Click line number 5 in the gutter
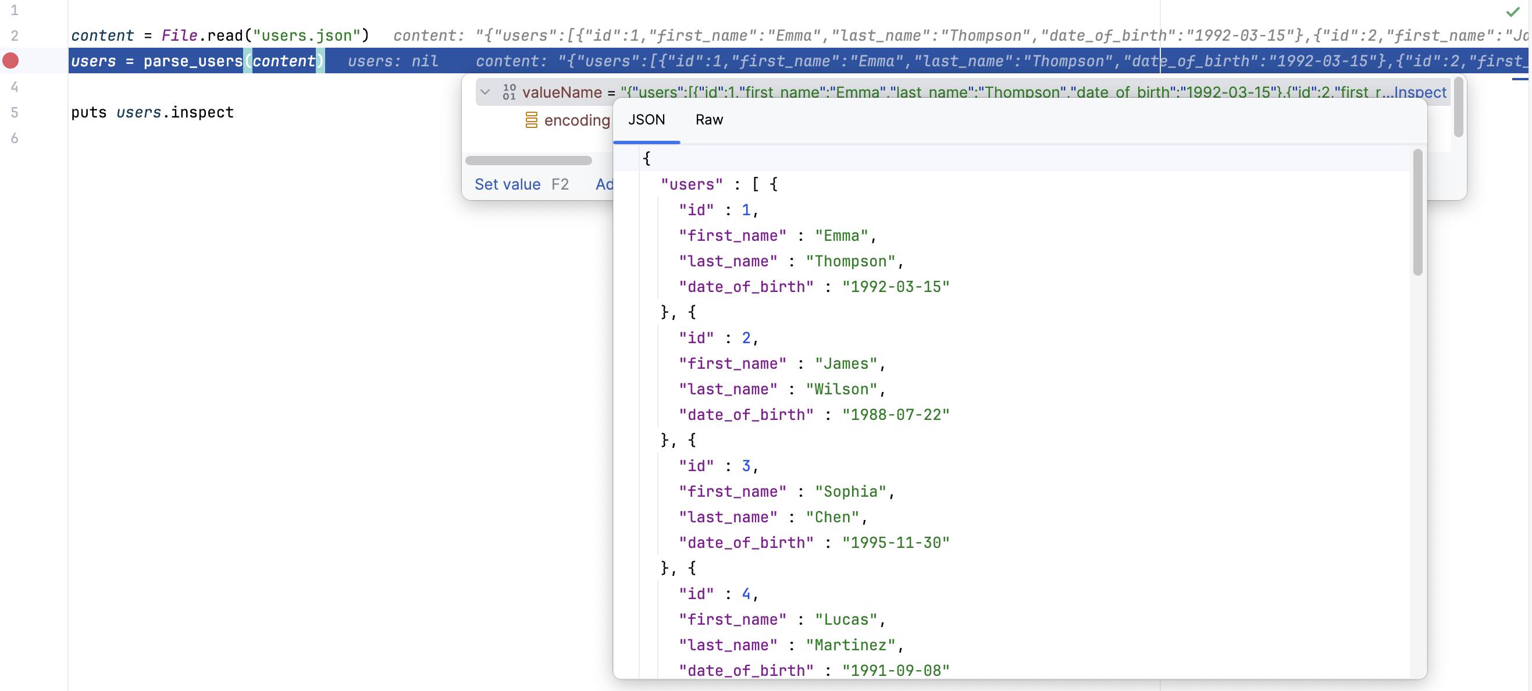The height and width of the screenshot is (691, 1532). pos(15,112)
